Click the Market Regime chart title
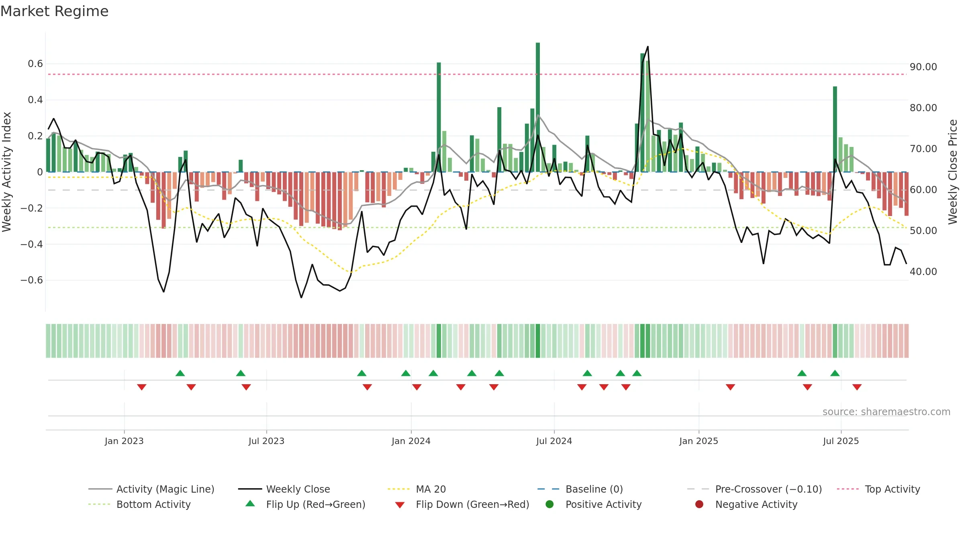The width and height of the screenshot is (964, 542). [54, 11]
